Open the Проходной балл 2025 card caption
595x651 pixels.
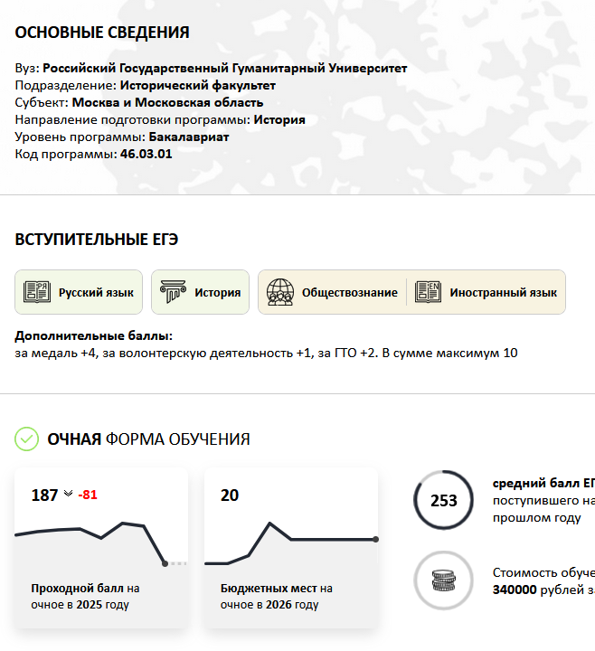(85, 596)
